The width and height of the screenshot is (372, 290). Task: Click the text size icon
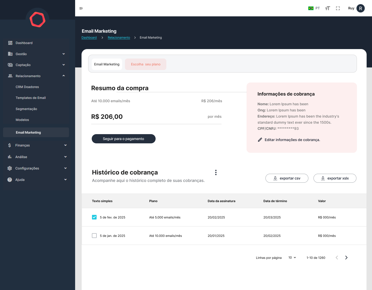click(328, 8)
